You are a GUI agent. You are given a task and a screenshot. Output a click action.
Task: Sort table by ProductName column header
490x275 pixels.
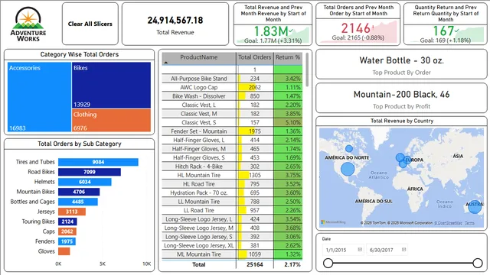tap(199, 57)
